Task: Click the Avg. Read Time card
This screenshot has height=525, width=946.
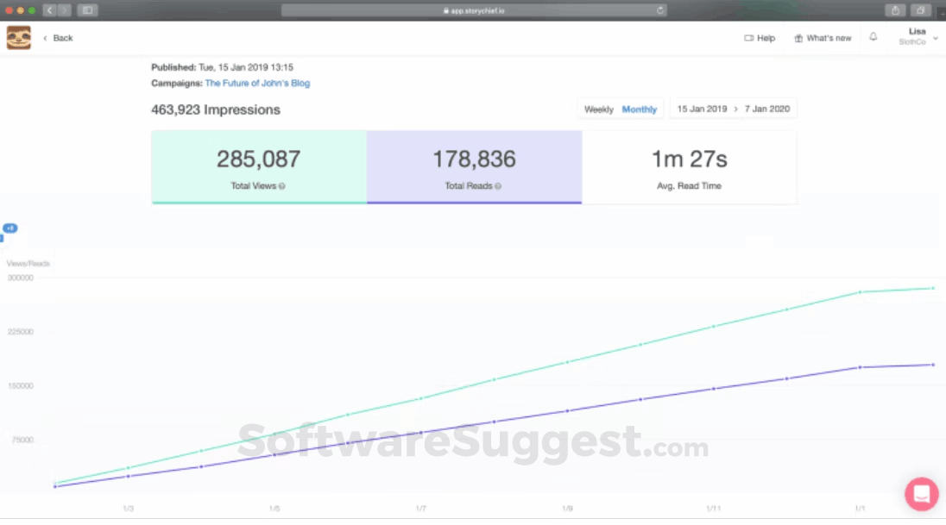Action: point(689,167)
